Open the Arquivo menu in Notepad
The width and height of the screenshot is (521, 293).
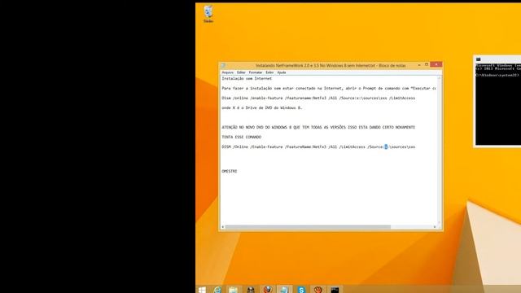click(228, 72)
